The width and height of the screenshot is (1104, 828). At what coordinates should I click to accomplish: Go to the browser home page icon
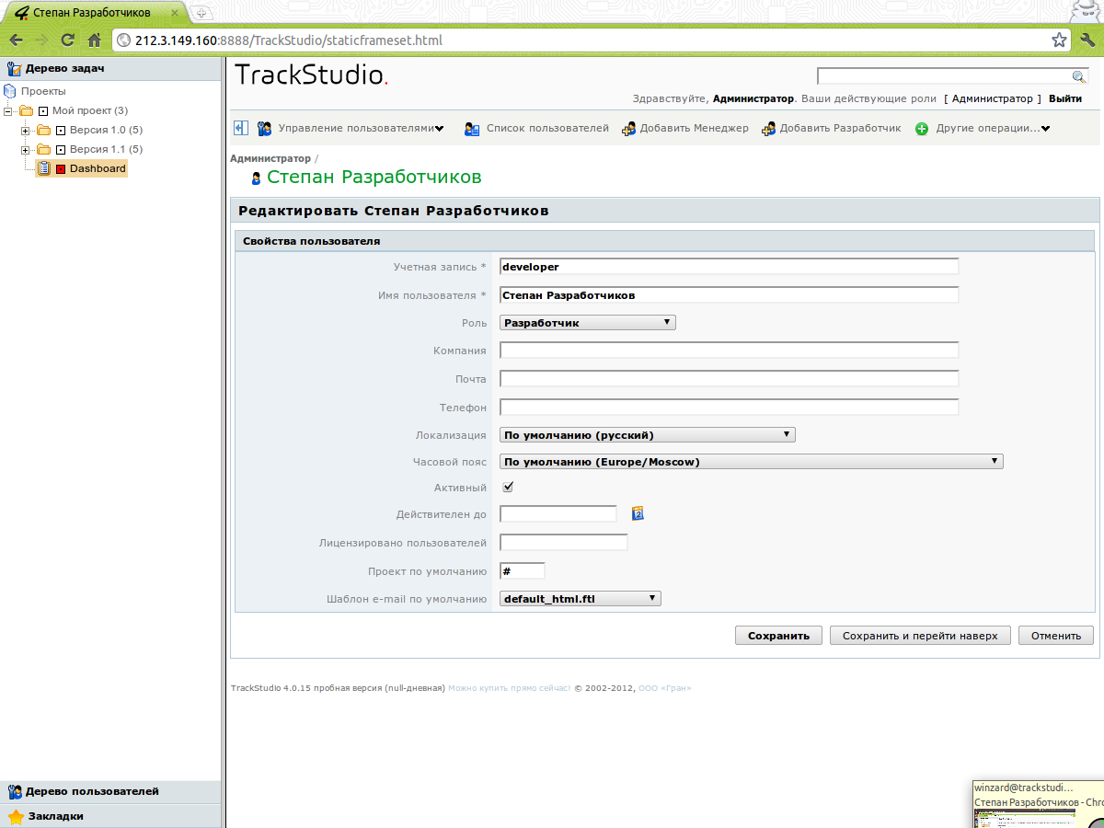pos(93,40)
